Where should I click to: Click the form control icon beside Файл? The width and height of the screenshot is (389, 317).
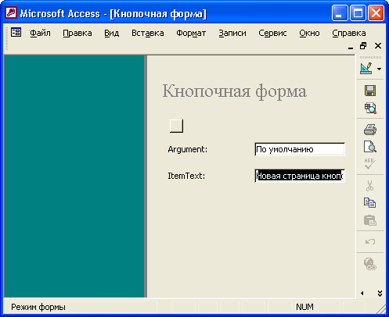16,33
